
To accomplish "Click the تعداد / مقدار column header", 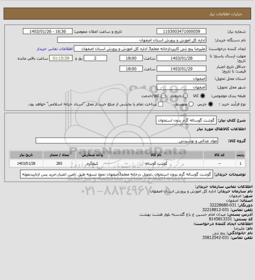I will coord(59,155).
